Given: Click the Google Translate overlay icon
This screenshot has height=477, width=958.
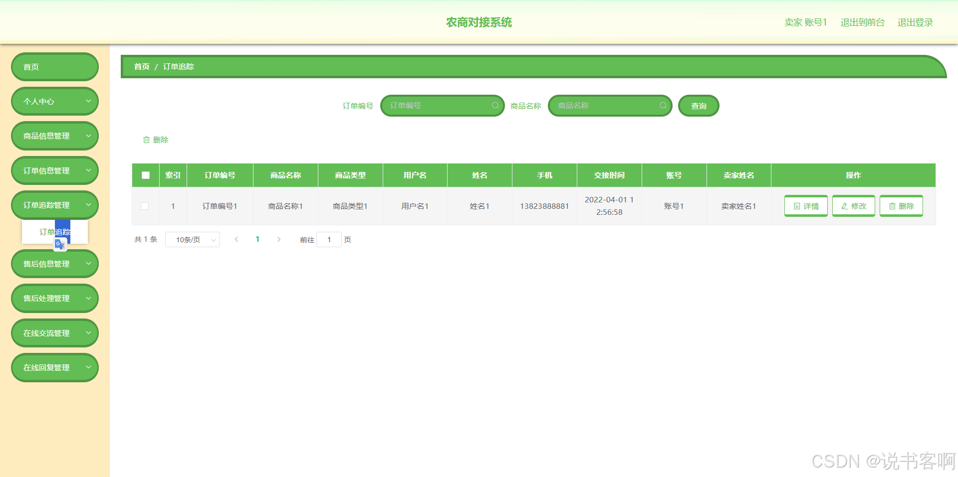Looking at the screenshot, I should [x=60, y=244].
